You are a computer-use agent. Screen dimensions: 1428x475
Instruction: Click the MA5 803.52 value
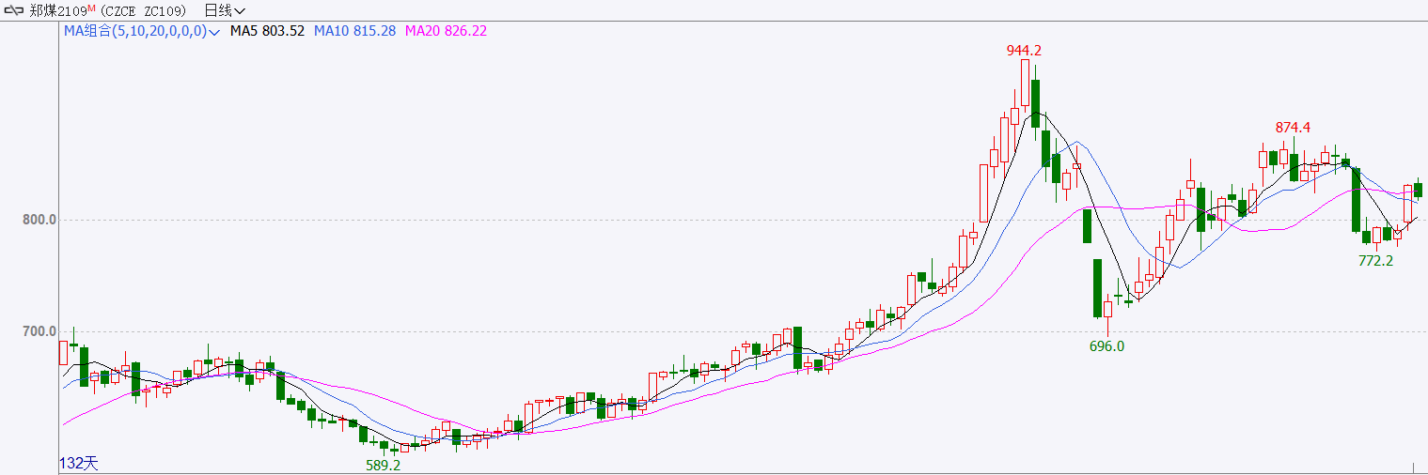267,31
